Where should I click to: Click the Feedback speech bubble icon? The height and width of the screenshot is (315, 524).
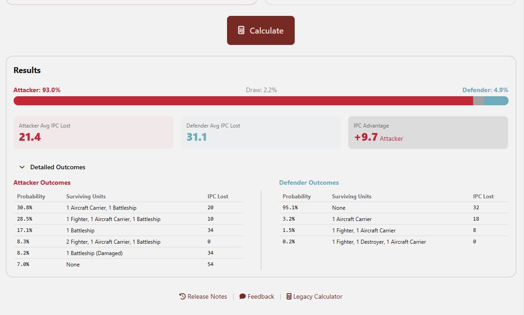tap(242, 296)
